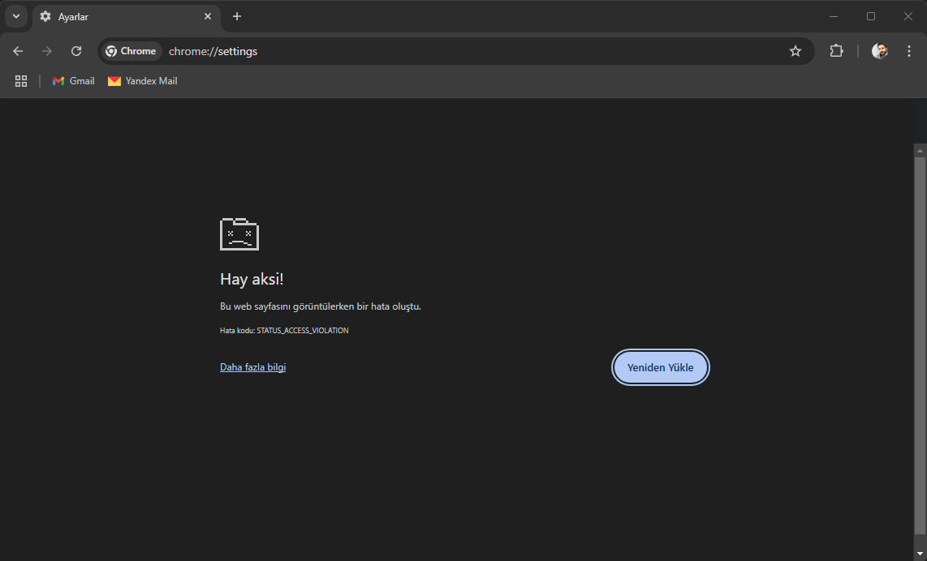Open the three-dot Chrome menu
This screenshot has height=561, width=927.
pos(908,50)
